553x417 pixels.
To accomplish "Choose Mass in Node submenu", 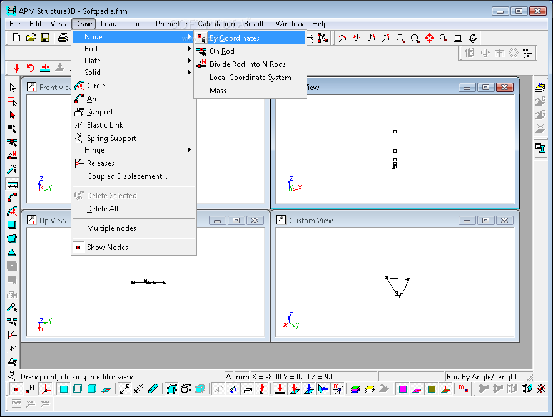I will [x=250, y=91].
